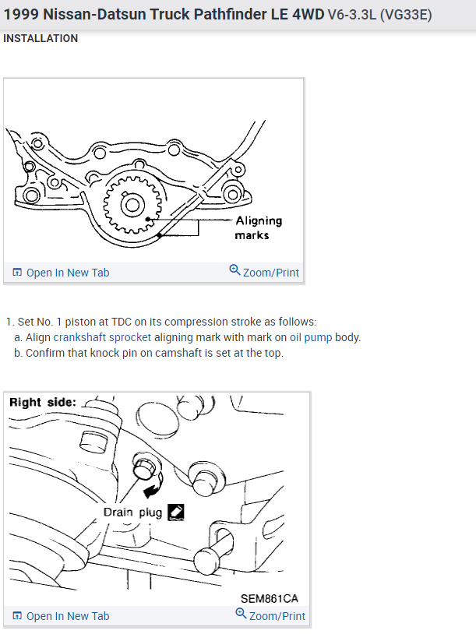The width and height of the screenshot is (476, 634).
Task: Click step b knock pin instruction text
Action: point(149,353)
